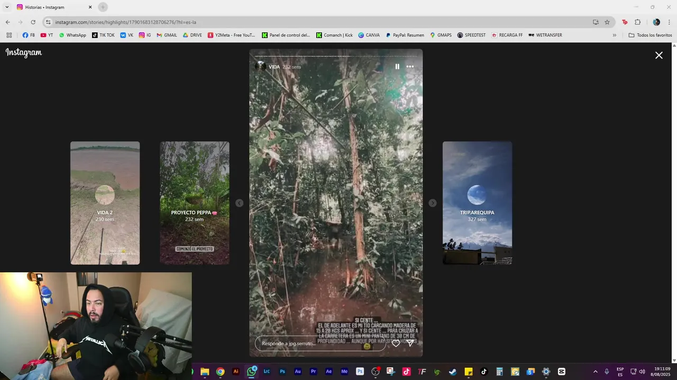Click the install app icon in address bar
Screen dimensions: 677x380
(596, 22)
